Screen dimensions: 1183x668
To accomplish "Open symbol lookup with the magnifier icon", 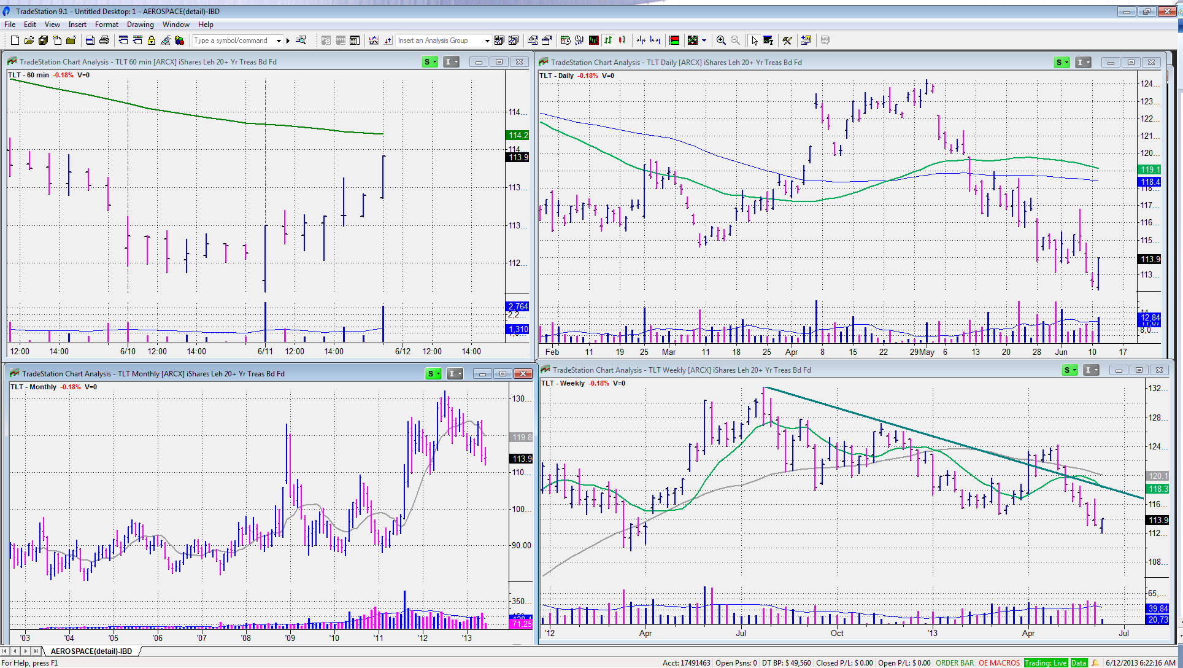I will [301, 41].
